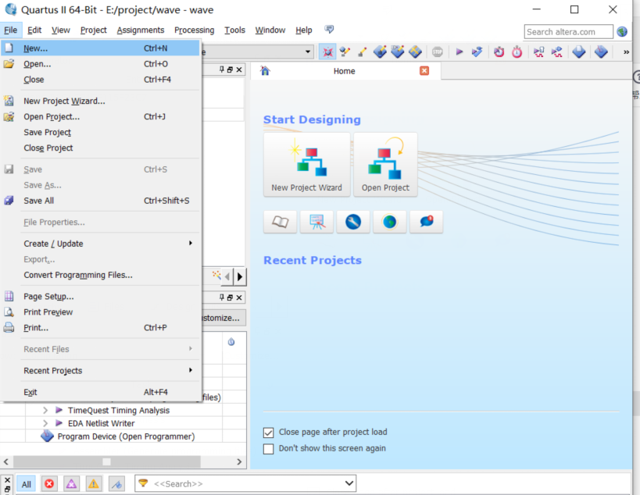Select New... in File menu
The image size is (640, 495).
[x=101, y=48]
